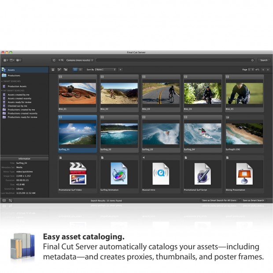273x273 pixels.
Task: Open 'Assets created recently' search
Action: (x=19, y=99)
